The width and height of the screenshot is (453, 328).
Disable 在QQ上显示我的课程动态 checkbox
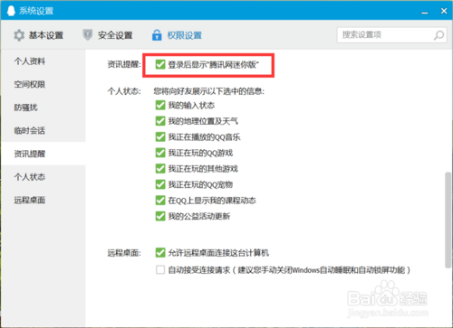pyautogui.click(x=160, y=201)
